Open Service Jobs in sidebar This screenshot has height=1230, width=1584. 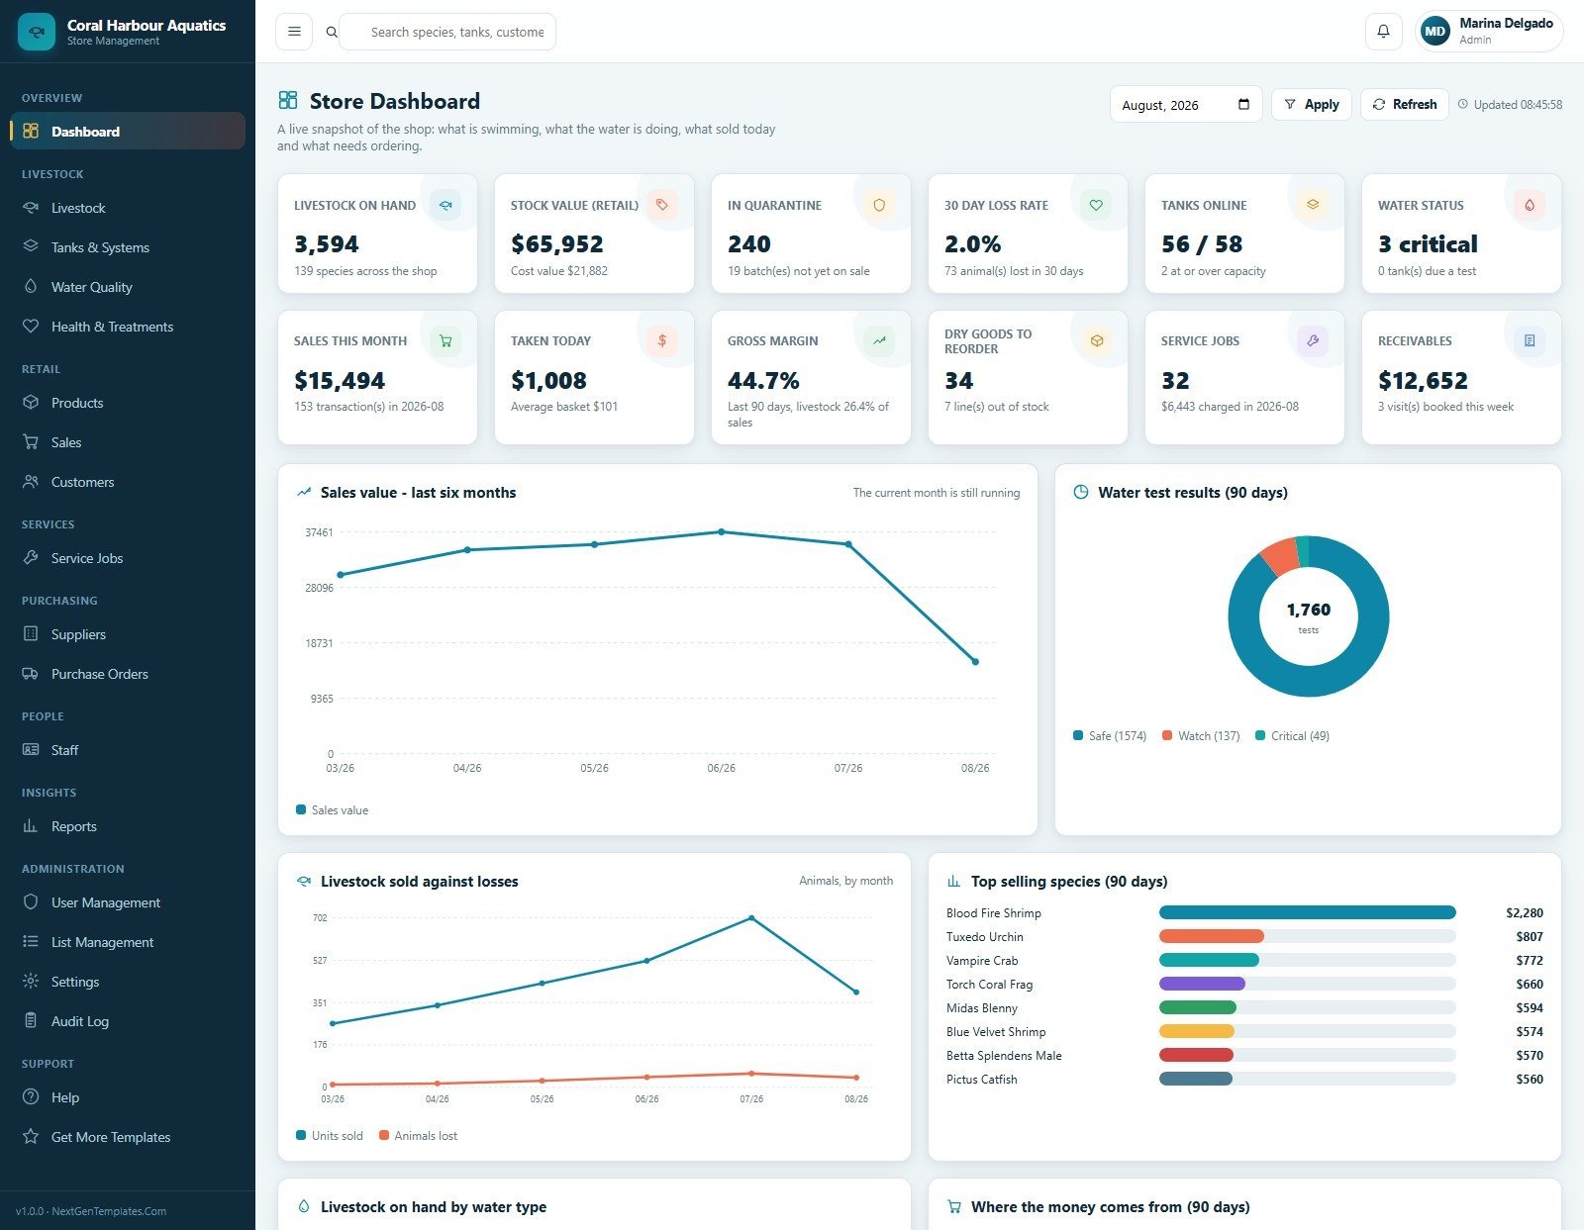point(128,558)
